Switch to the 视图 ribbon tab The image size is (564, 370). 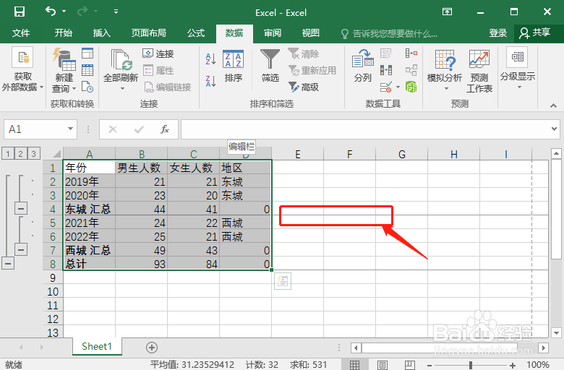[x=310, y=33]
